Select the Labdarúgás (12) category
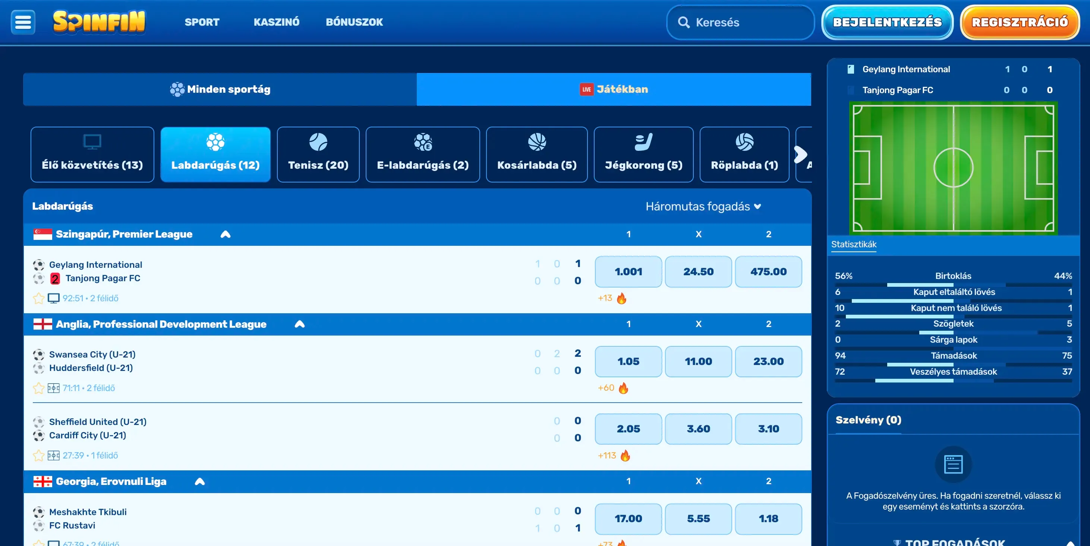Image resolution: width=1090 pixels, height=546 pixels. pyautogui.click(x=215, y=155)
